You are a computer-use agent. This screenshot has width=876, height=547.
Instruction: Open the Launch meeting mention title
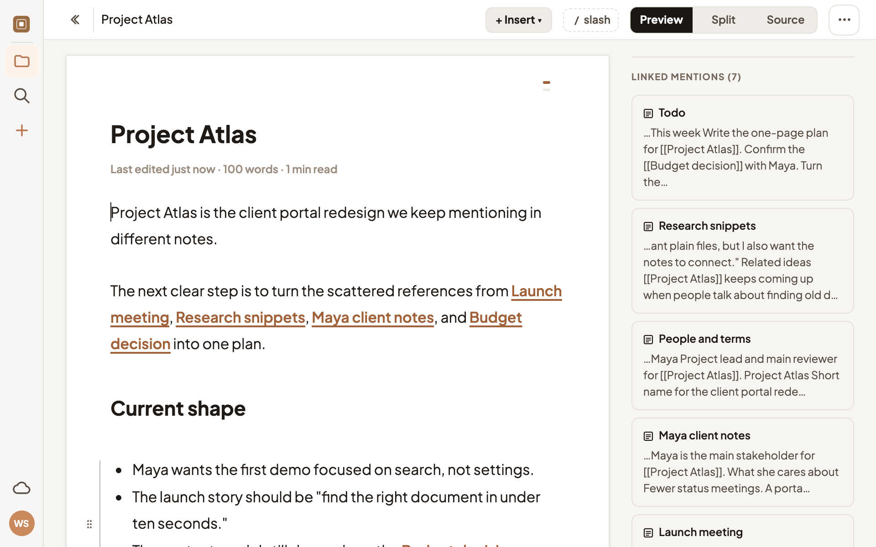point(701,532)
